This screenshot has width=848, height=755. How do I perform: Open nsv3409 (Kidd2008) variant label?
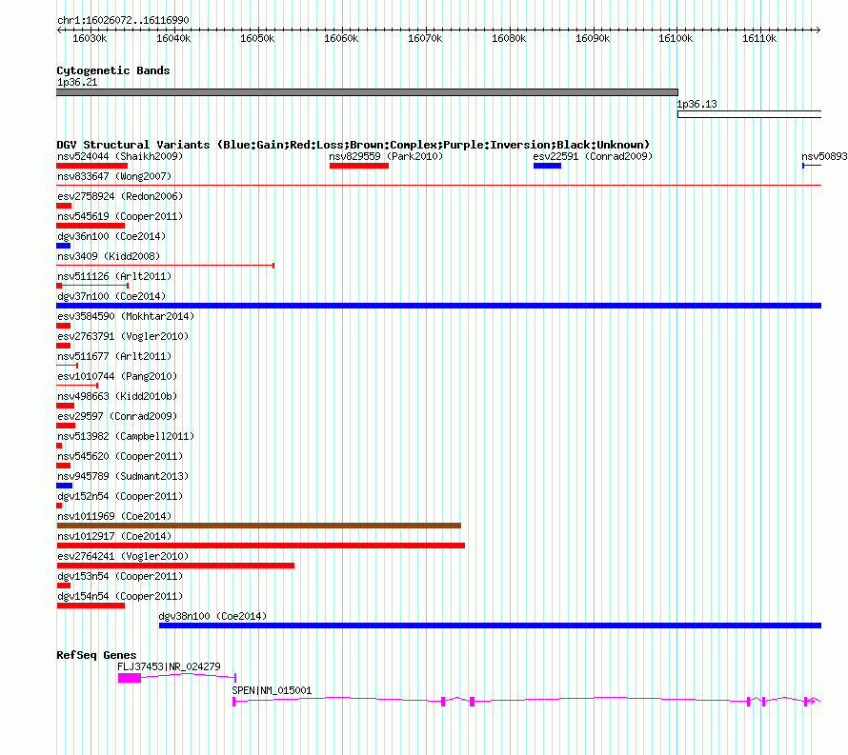109,256
